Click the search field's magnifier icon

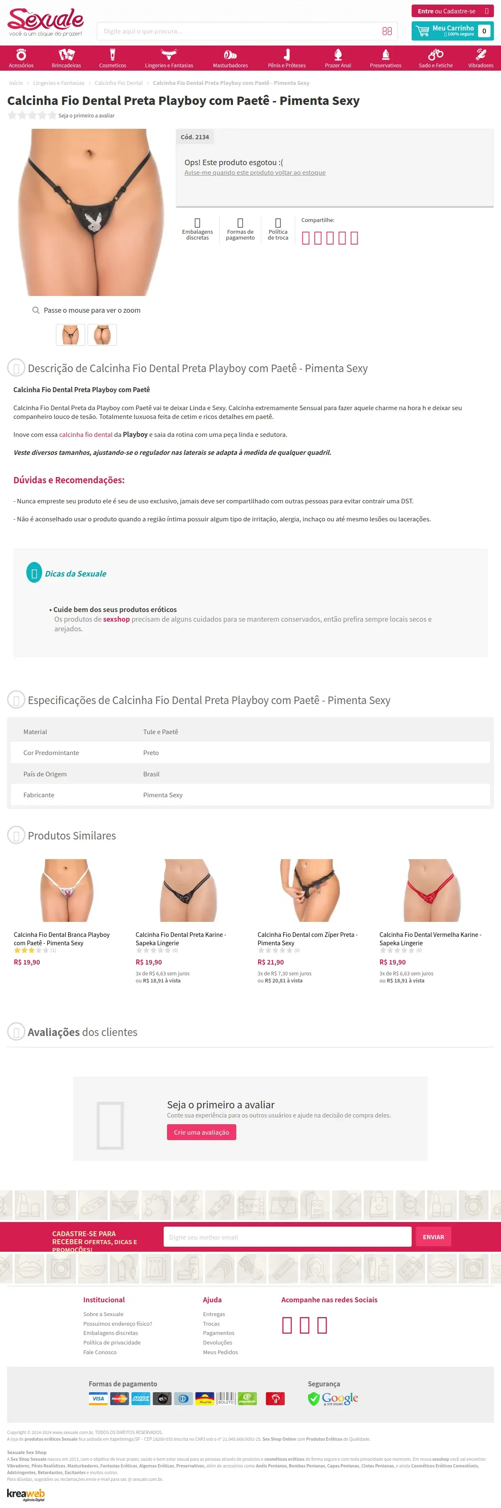387,31
